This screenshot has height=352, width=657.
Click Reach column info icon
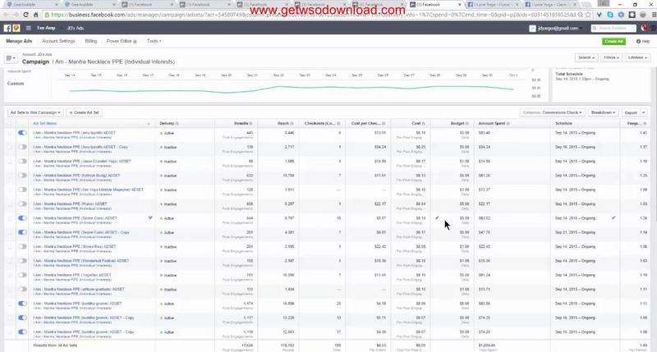(x=292, y=123)
